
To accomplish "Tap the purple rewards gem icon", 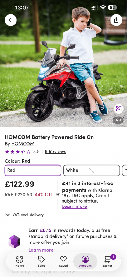I will (x=14, y=242).
